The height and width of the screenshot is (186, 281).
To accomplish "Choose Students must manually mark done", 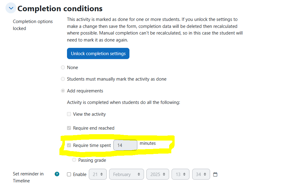I will [63, 79].
